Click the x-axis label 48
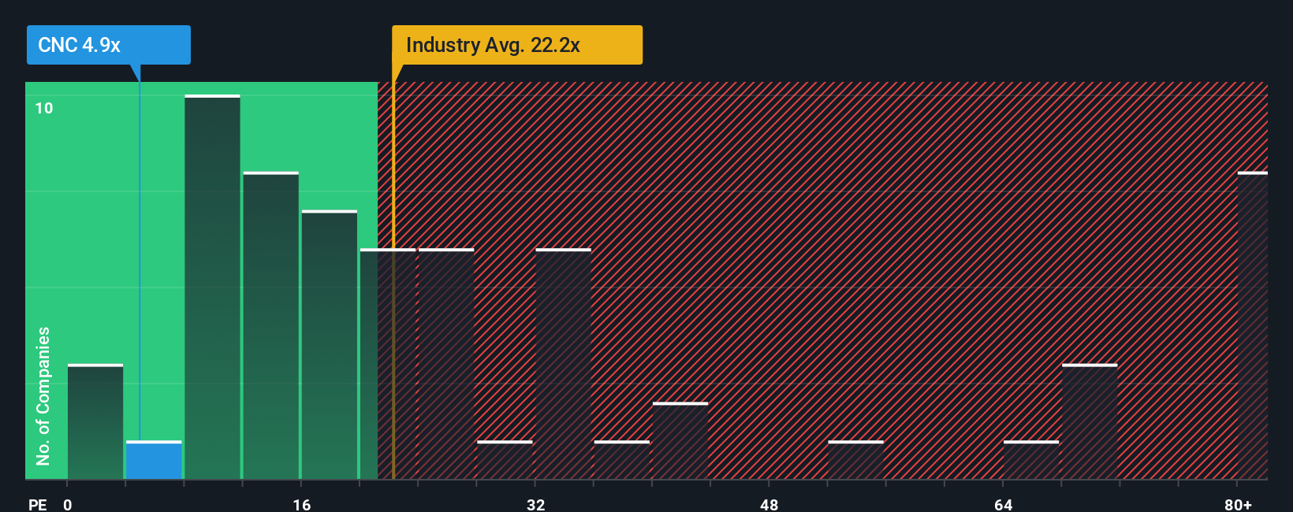Viewport: 1293px width, 512px height. click(769, 504)
